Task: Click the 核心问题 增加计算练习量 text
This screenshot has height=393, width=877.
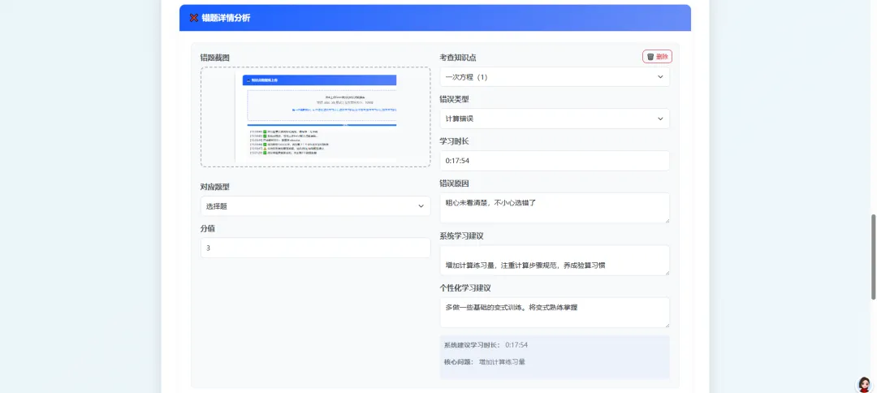Action: click(484, 361)
